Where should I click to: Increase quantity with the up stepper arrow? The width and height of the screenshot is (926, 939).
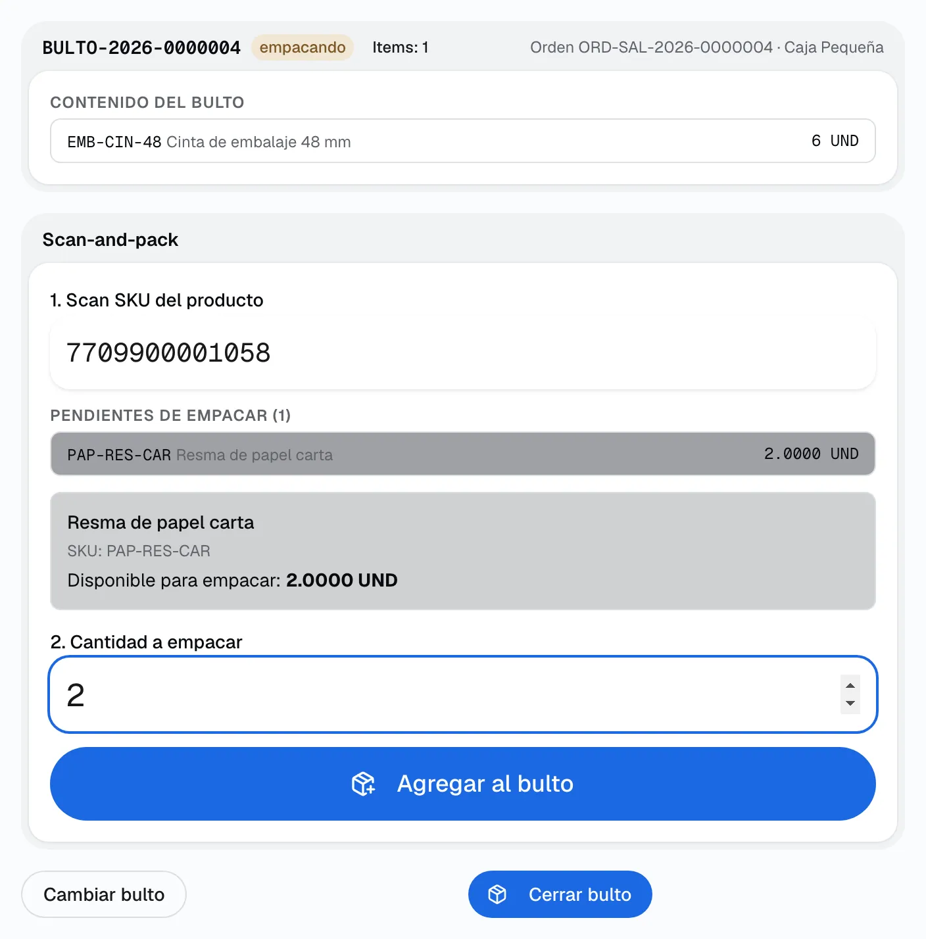click(x=850, y=685)
